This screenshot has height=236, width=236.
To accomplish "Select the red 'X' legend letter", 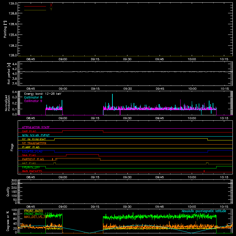I will tap(51, 5).
